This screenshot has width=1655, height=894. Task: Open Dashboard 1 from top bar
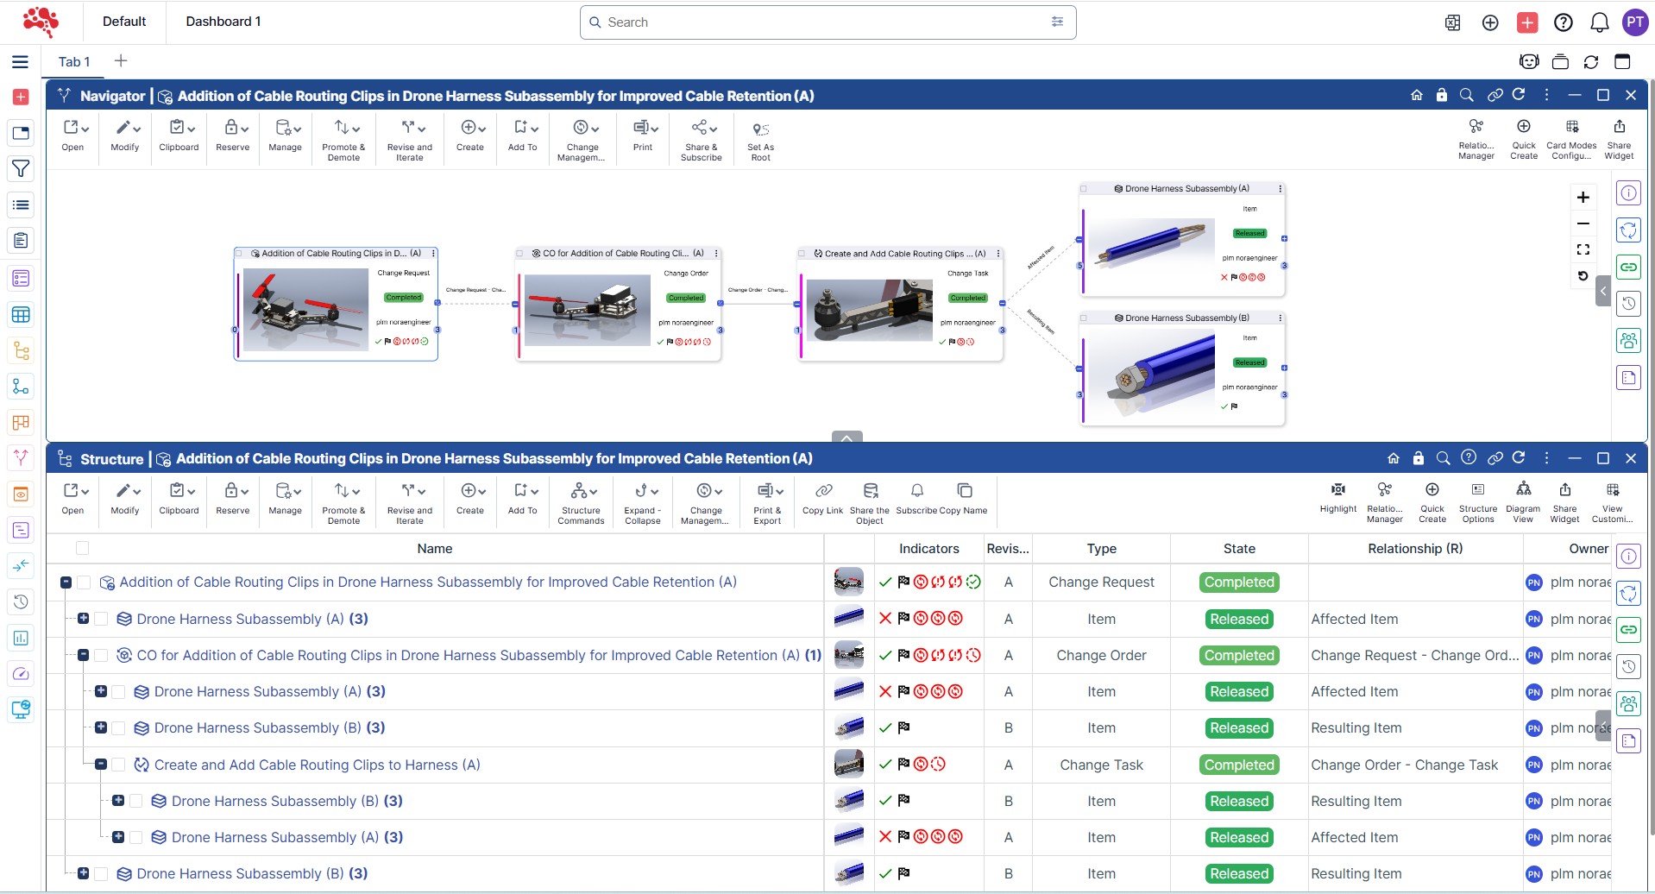223,22
